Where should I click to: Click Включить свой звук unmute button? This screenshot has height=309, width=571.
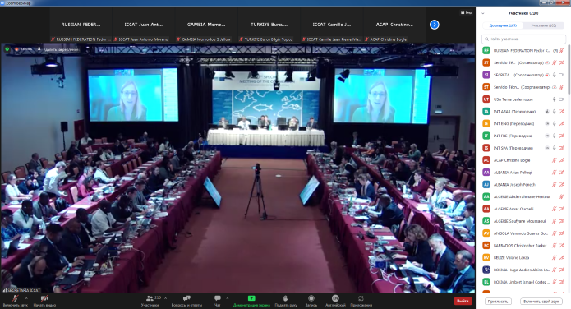(541, 302)
